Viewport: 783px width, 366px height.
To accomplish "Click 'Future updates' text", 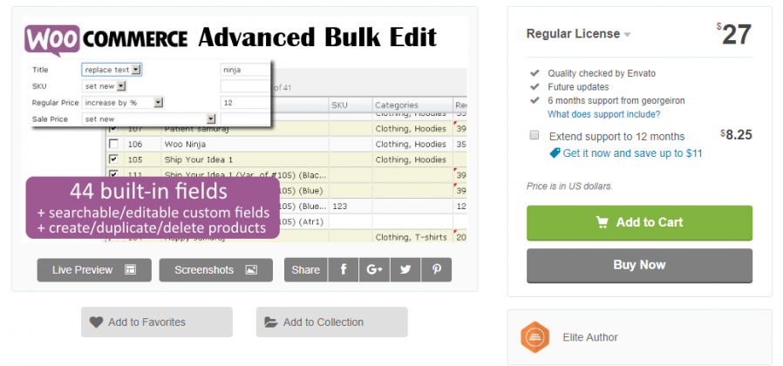I will coord(578,87).
